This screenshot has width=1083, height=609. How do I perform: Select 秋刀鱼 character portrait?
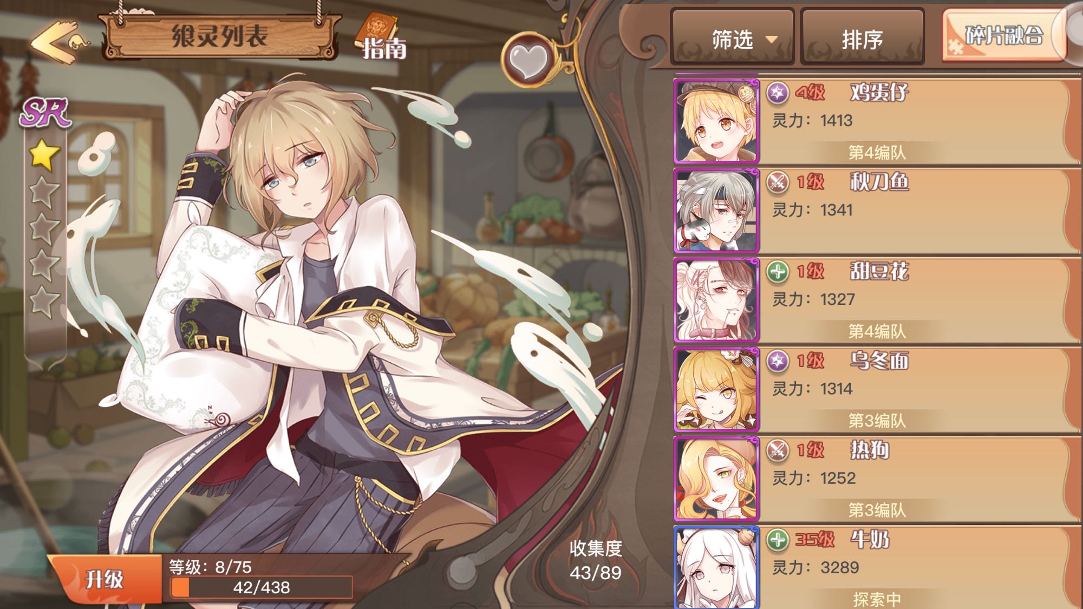tap(716, 210)
